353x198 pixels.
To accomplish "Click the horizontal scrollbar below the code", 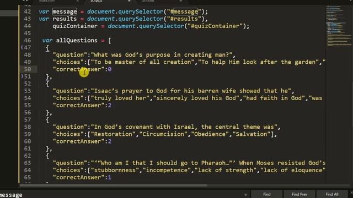I will point(113,185).
